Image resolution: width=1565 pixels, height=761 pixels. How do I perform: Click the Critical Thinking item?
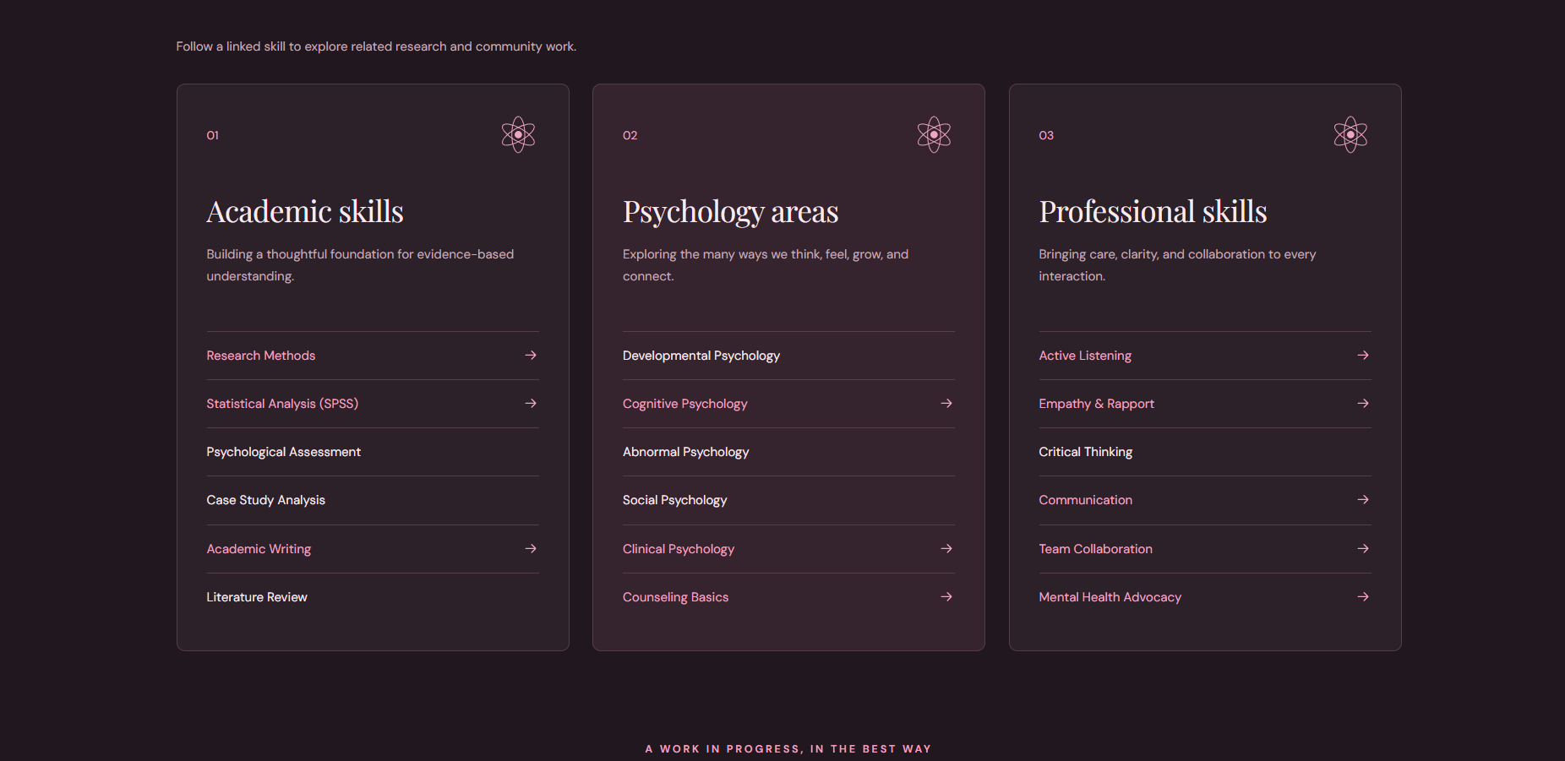tap(1086, 452)
